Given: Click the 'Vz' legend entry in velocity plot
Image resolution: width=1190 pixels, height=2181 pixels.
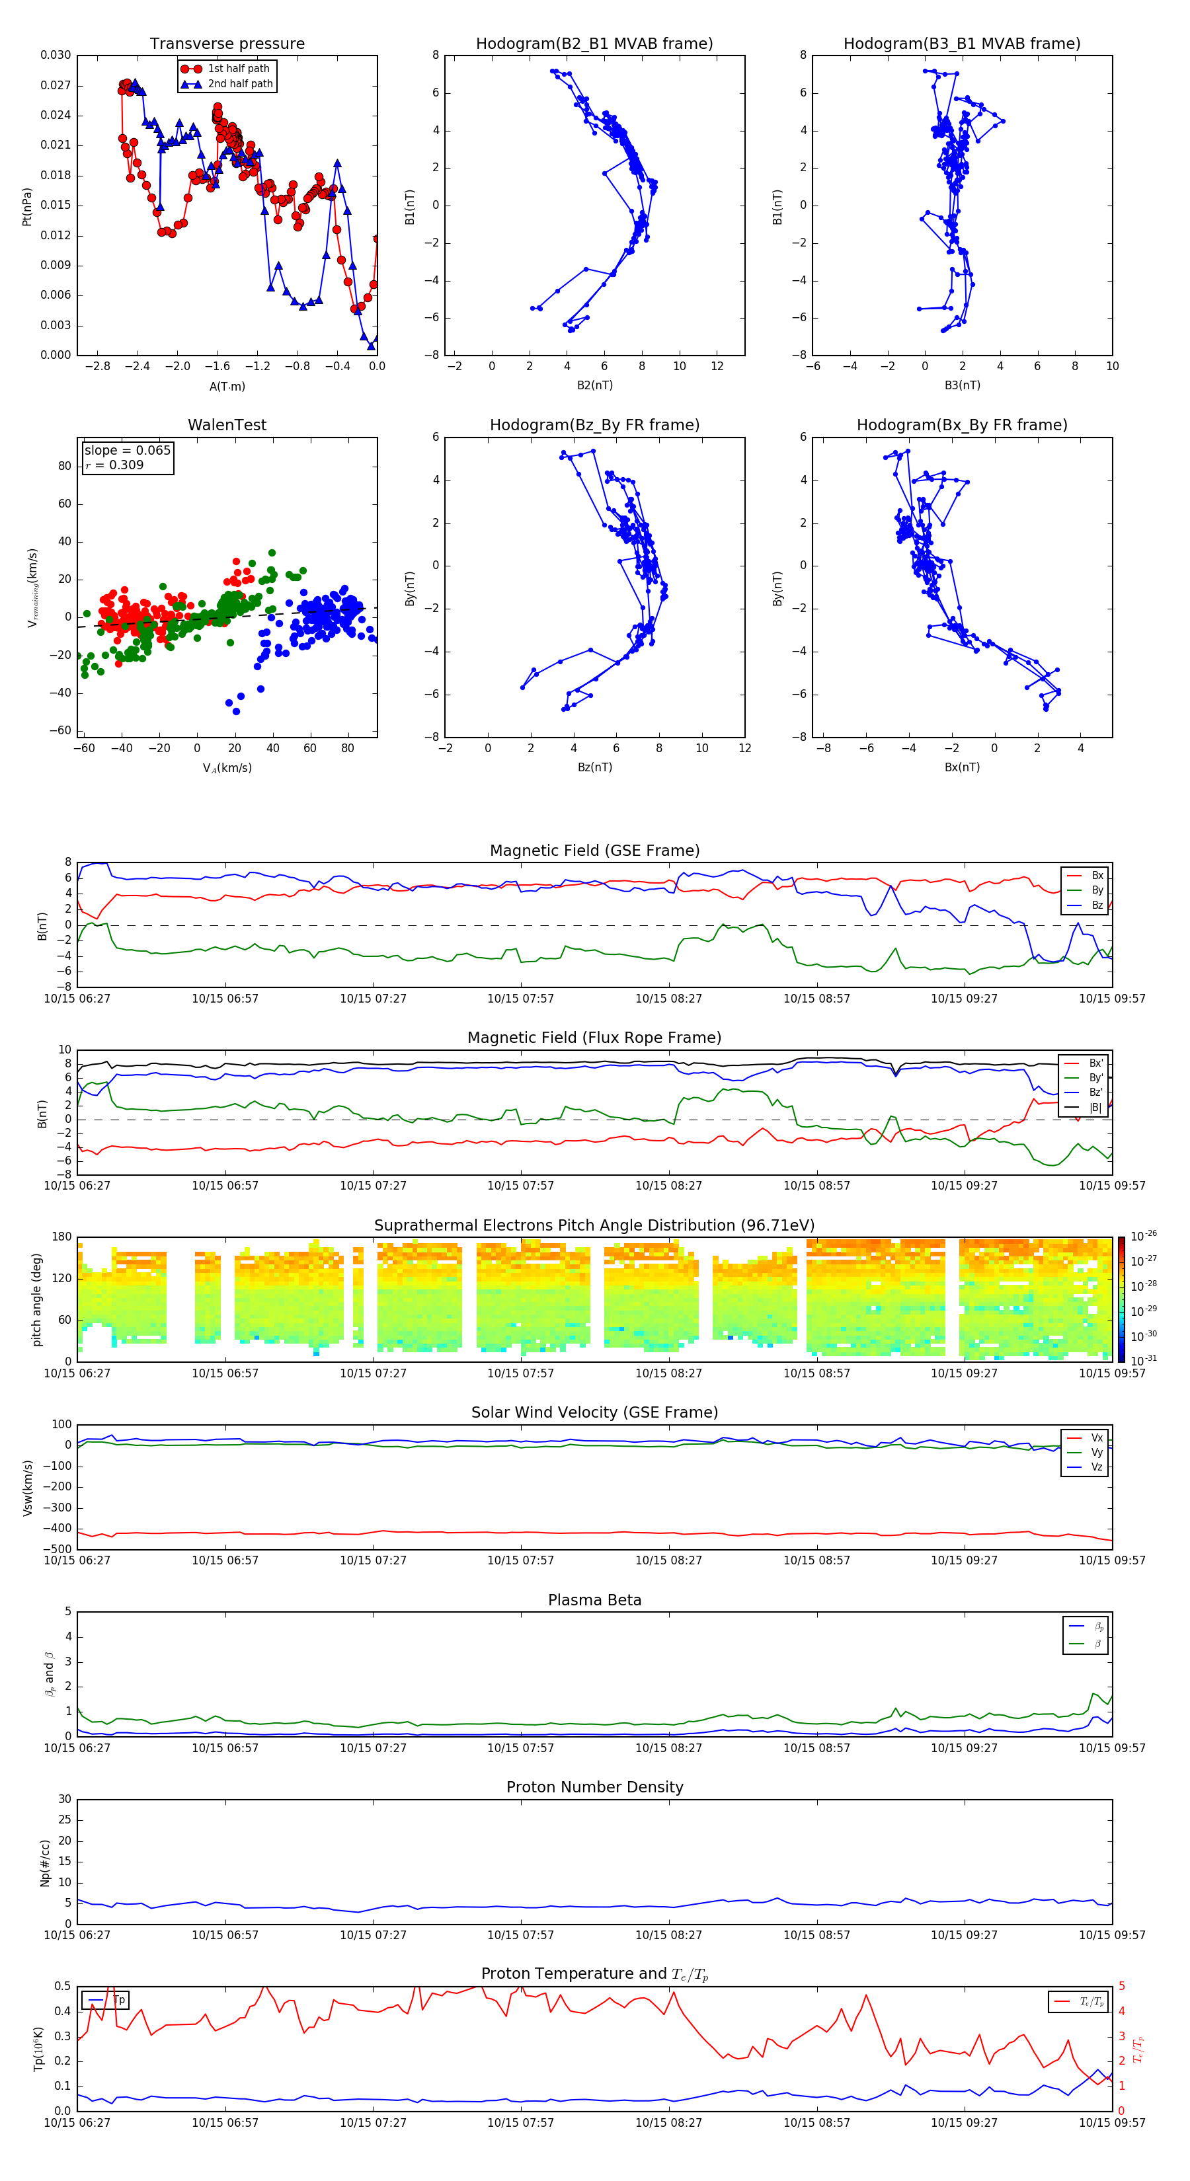Looking at the screenshot, I should [1085, 1467].
